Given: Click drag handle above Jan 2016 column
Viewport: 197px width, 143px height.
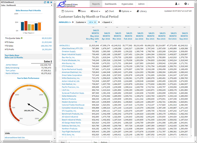Looking at the screenshot, I should pyautogui.click(x=139, y=27).
